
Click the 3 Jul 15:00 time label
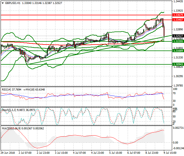(61, 153)
